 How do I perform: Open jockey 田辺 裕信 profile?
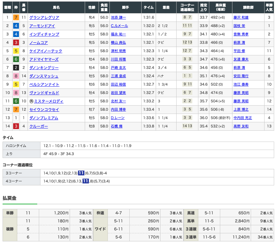[118, 84]
